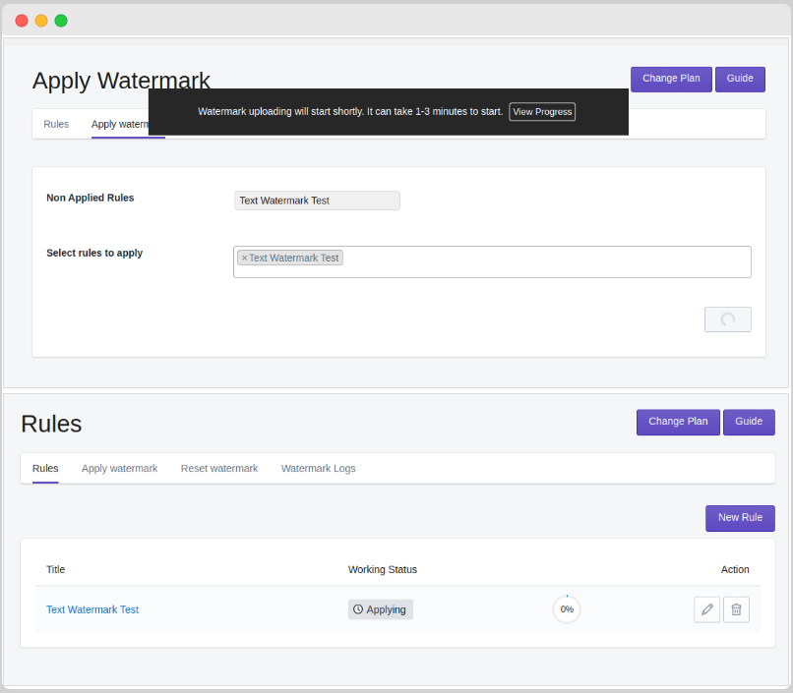This screenshot has width=793, height=693.
Task: Click the loading spinner submit button
Action: pyautogui.click(x=727, y=319)
